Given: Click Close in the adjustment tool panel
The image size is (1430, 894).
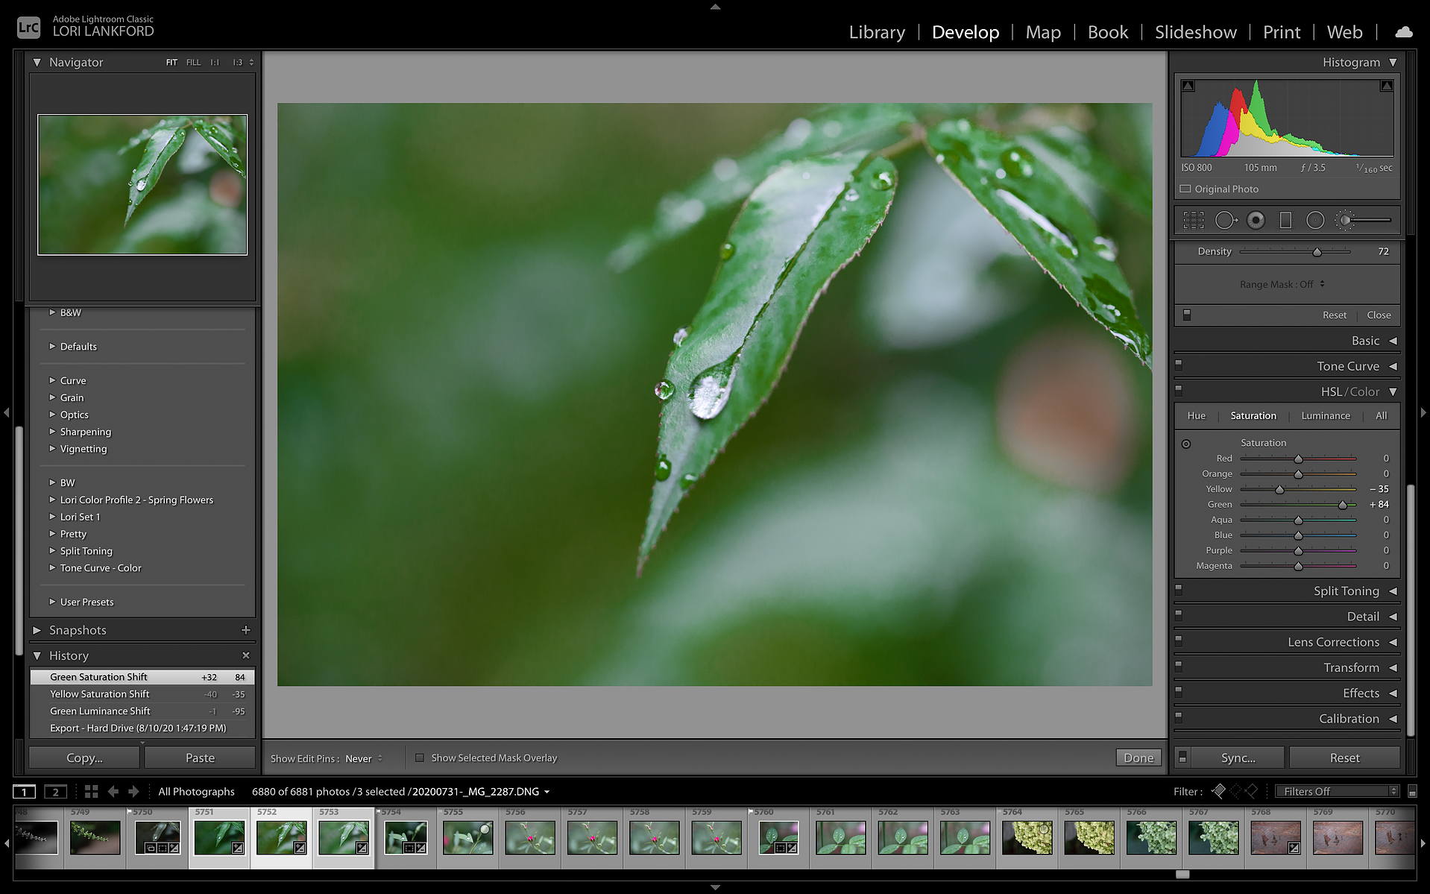Looking at the screenshot, I should 1379,315.
